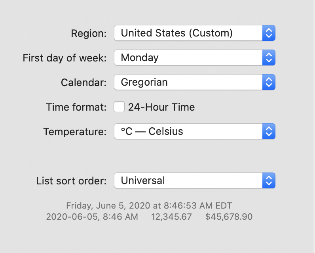Click blue arrows beside Monday selection
The width and height of the screenshot is (315, 253).
[269, 58]
